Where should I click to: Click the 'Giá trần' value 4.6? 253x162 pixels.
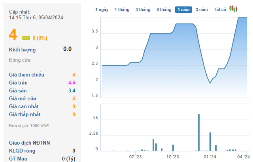[x=71, y=83]
